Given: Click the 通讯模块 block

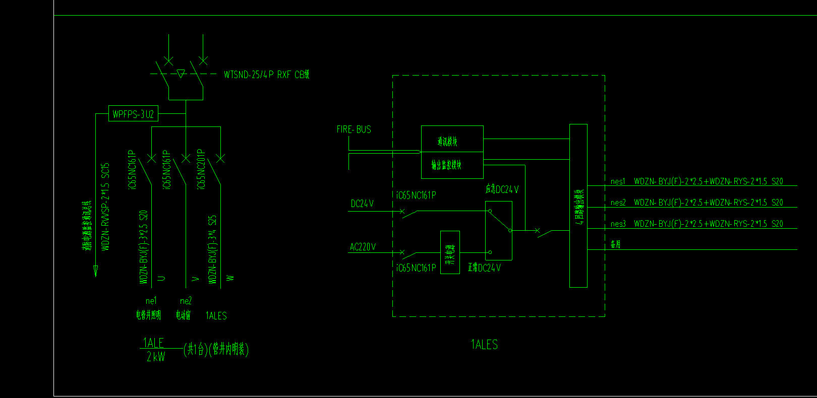Looking at the screenshot, I should (x=452, y=139).
